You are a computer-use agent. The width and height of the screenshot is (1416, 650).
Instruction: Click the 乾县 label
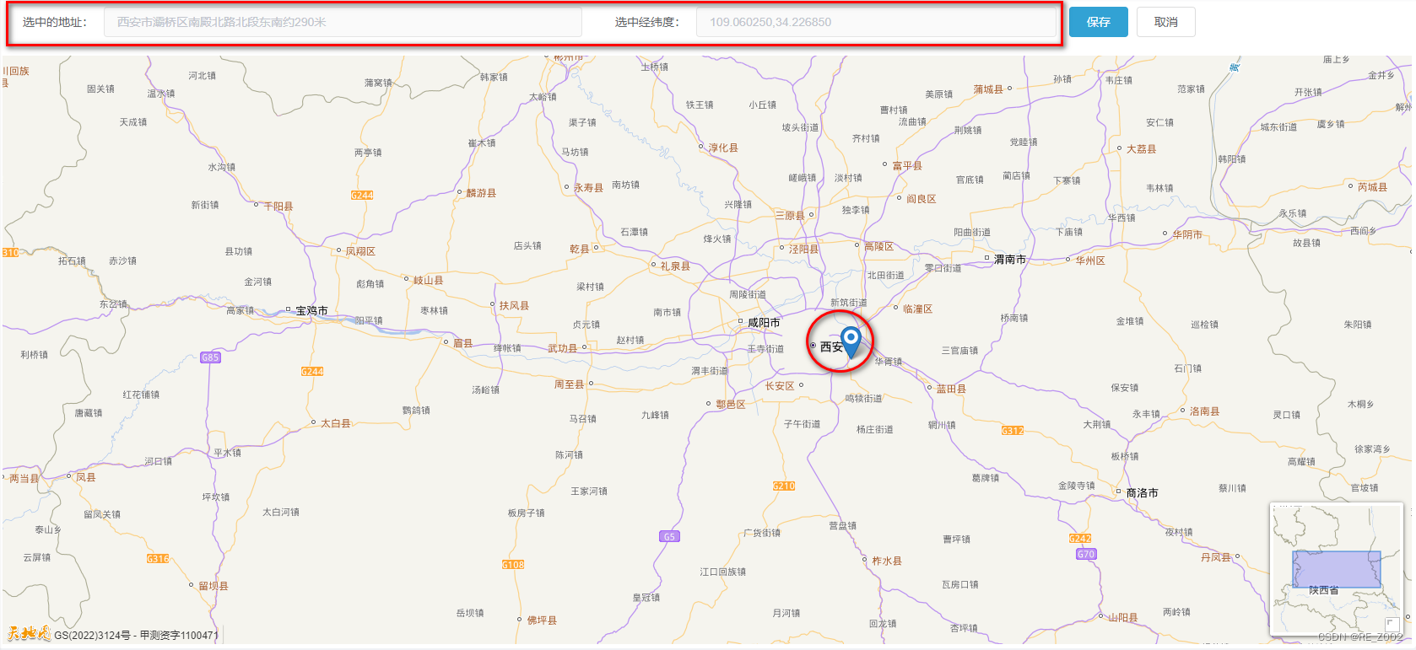pos(580,250)
